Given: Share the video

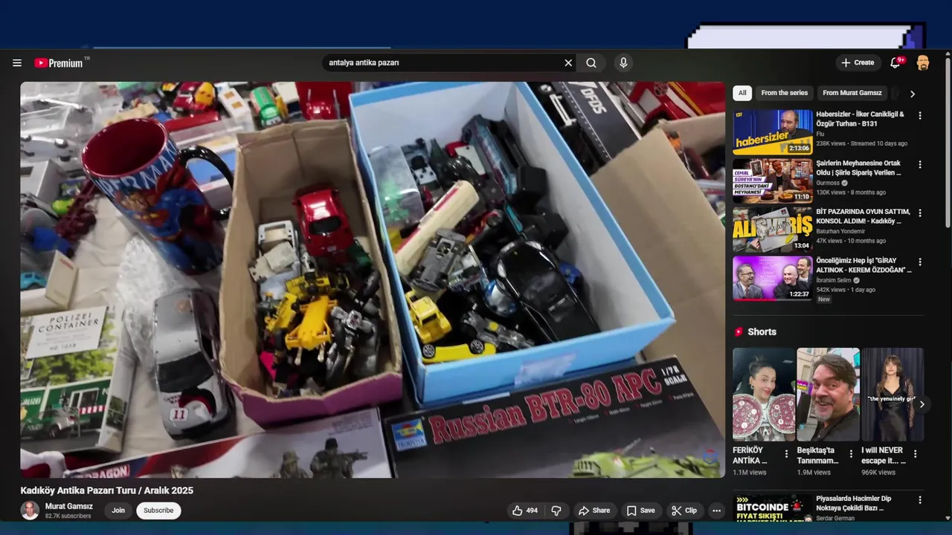Looking at the screenshot, I should [x=594, y=510].
